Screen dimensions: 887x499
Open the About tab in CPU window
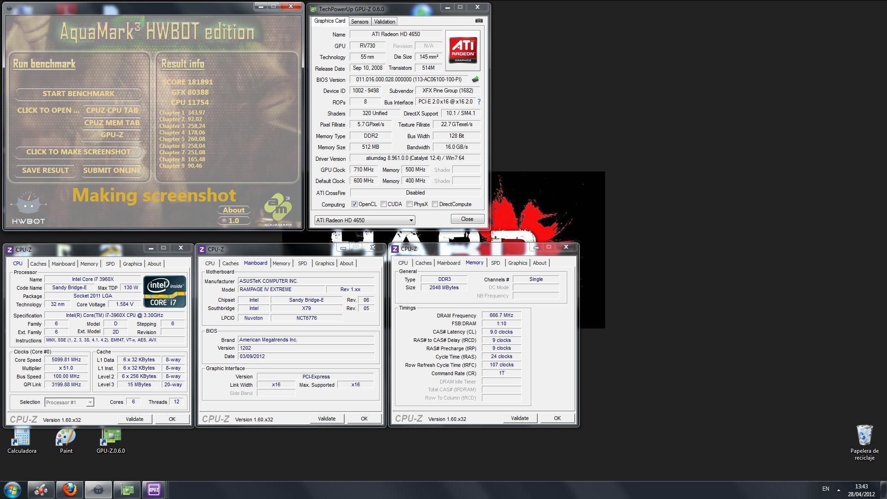pyautogui.click(x=154, y=264)
